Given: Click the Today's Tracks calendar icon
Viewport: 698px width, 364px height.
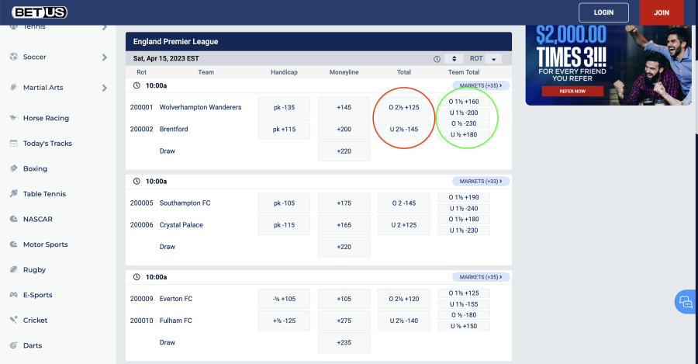Looking at the screenshot, I should click(x=14, y=143).
